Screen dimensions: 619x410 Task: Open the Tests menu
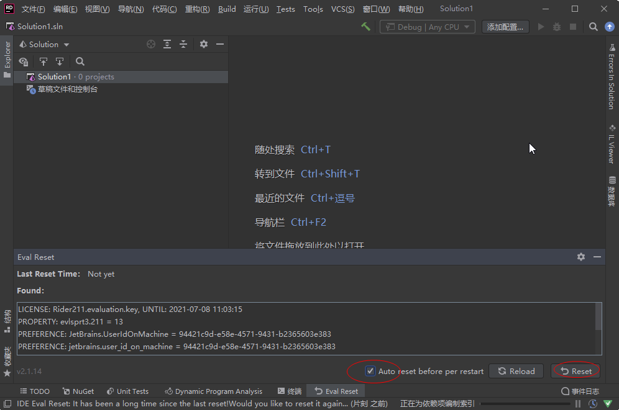coord(285,9)
